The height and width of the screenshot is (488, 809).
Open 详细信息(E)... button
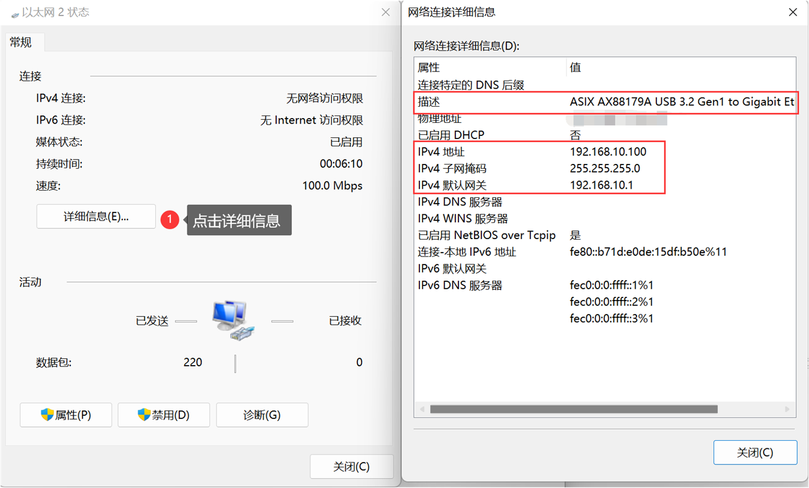click(x=96, y=217)
